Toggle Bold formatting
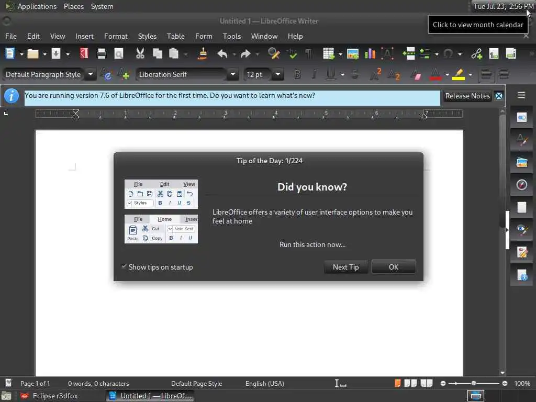The width and height of the screenshot is (536, 402). 297,74
